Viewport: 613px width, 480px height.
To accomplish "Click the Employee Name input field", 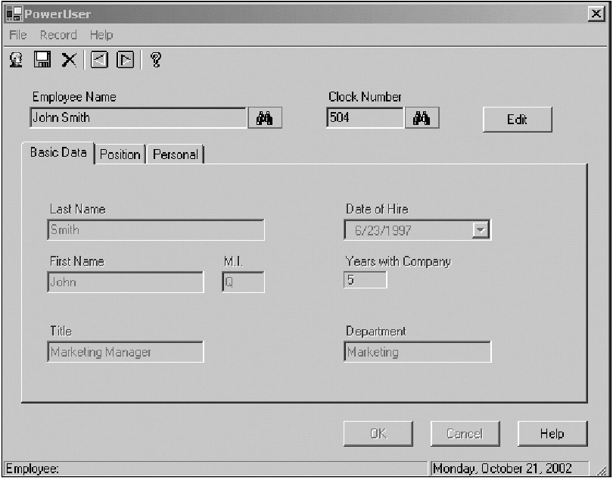I will click(x=138, y=118).
